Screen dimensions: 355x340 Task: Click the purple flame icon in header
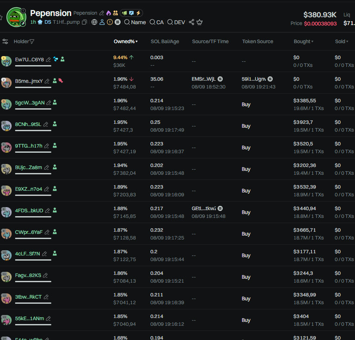(x=109, y=13)
